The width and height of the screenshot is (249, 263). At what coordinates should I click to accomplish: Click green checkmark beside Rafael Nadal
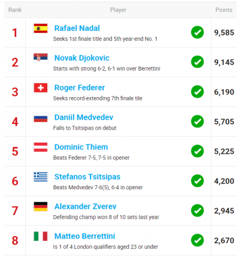coord(198,32)
